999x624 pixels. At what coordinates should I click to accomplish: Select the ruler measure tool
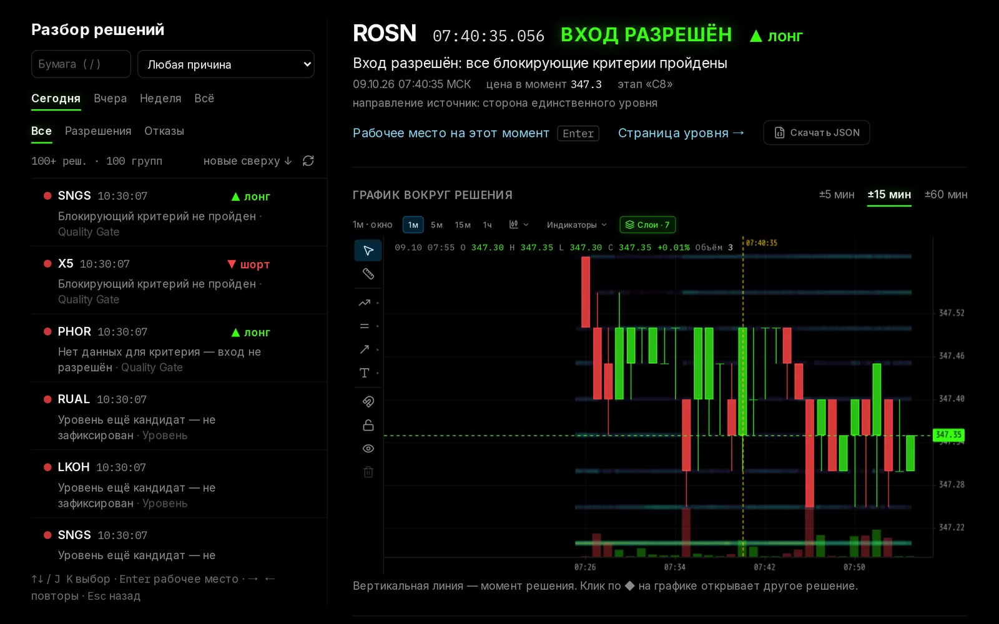[x=368, y=274]
